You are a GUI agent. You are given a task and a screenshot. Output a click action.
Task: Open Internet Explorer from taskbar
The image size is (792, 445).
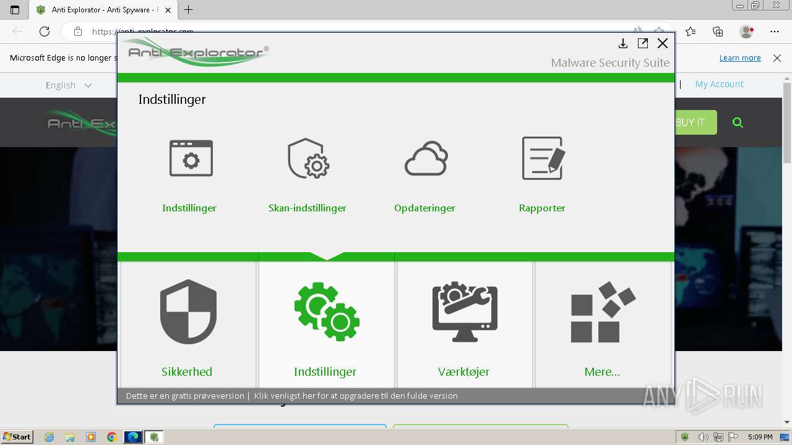[x=49, y=437]
